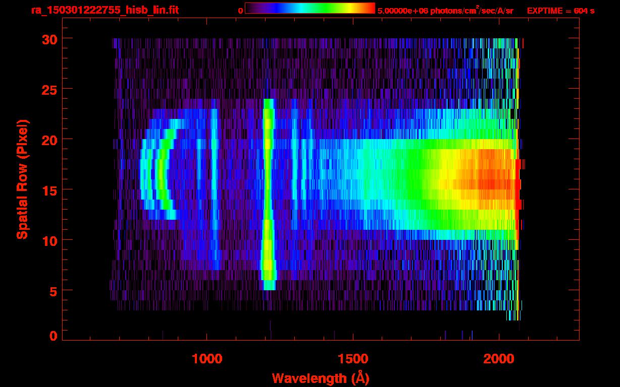
Task: Click the rainbow color scale bar
Action: (310, 8)
